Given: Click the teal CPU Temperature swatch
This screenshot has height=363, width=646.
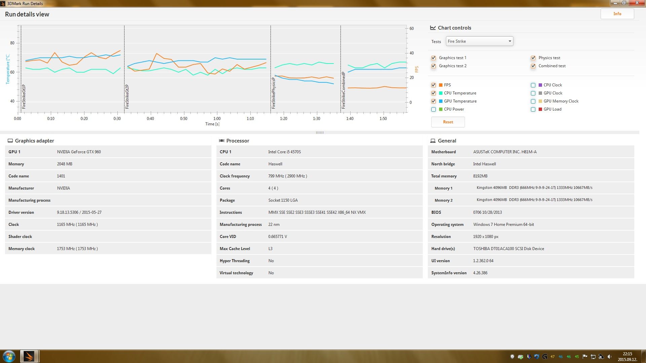Looking at the screenshot, I should [x=440, y=93].
